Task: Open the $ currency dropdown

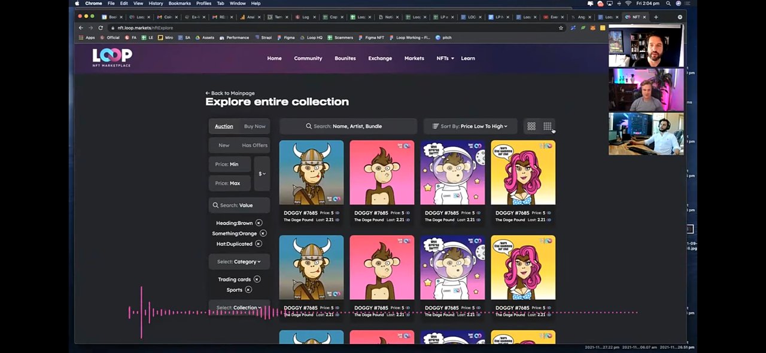Action: [x=262, y=174]
